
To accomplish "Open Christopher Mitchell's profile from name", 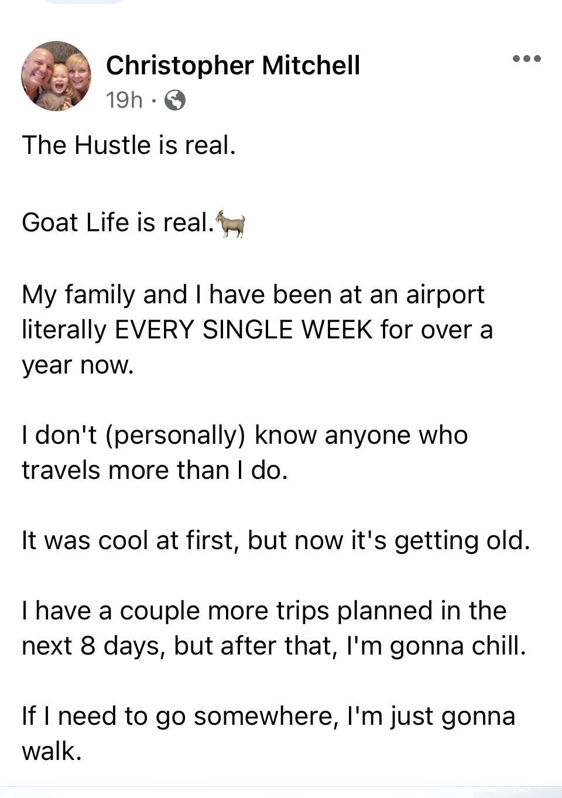I will [x=233, y=65].
